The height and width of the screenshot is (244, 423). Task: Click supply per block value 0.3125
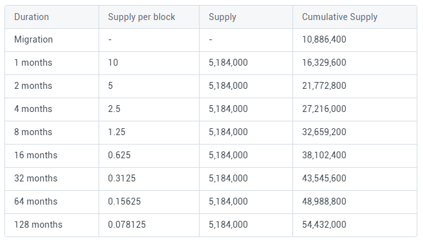[x=122, y=178]
